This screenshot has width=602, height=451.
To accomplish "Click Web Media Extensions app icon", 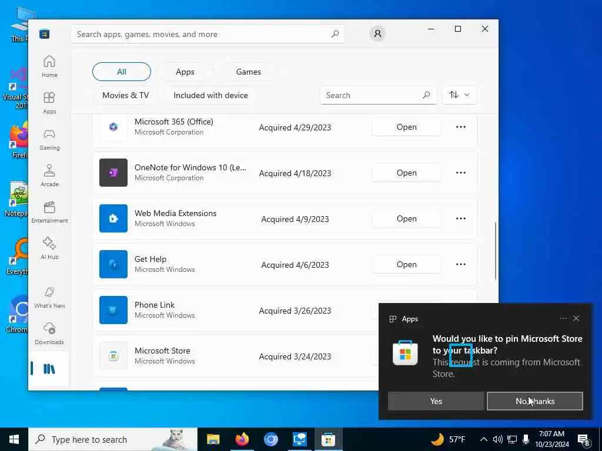I will click(x=113, y=218).
